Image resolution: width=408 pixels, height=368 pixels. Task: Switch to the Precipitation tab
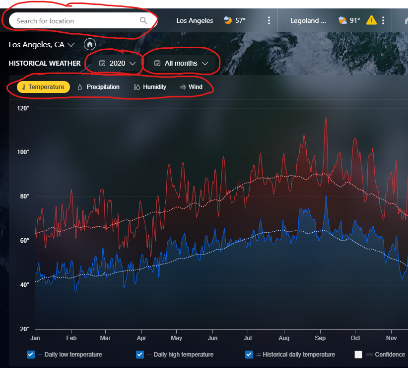point(99,87)
